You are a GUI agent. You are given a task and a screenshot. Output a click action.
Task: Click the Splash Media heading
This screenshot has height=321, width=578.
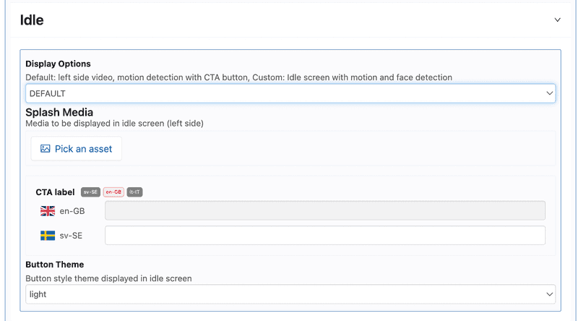pyautogui.click(x=59, y=112)
